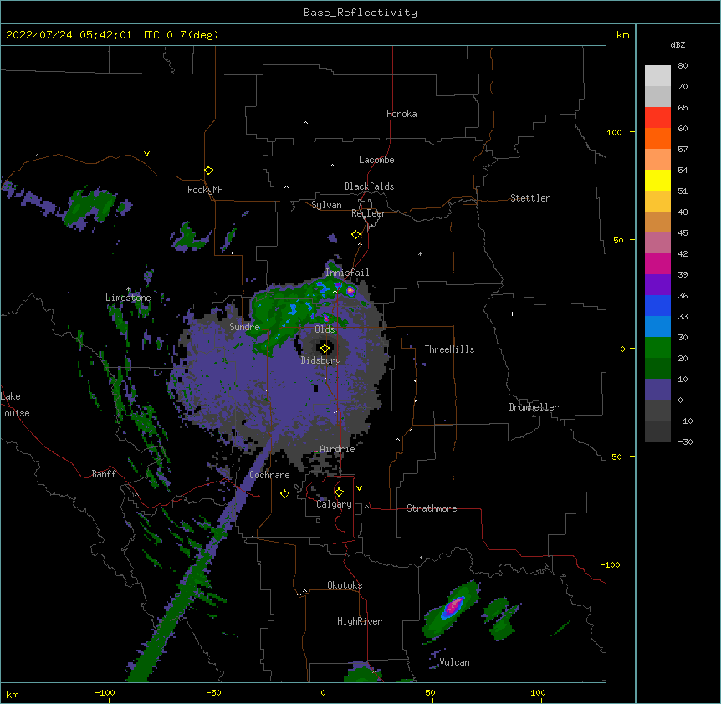Click the RockyMH city label
Screen dimensions: 721x704
tap(205, 190)
